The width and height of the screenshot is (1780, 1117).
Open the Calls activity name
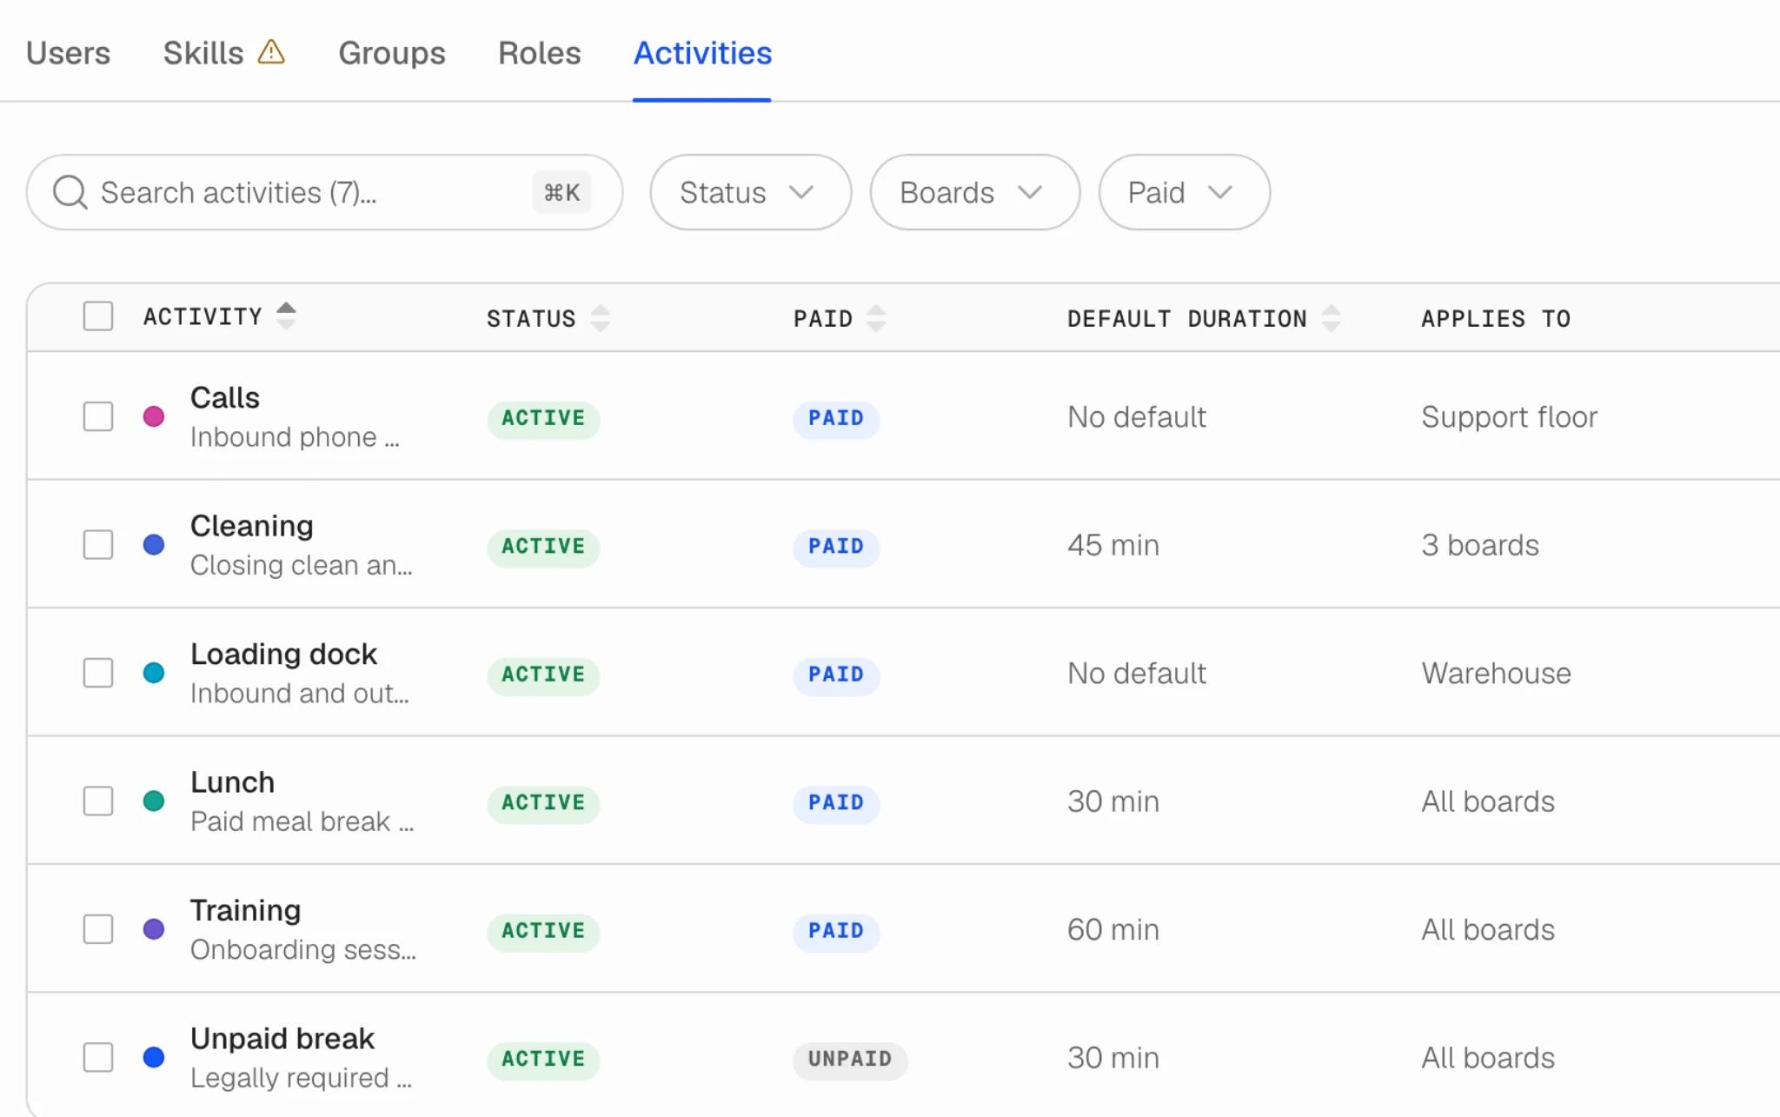[225, 397]
